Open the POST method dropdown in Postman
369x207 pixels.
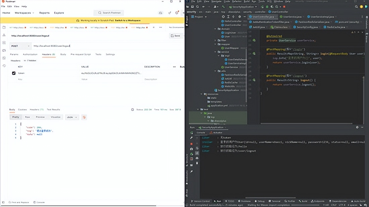pyautogui.click(x=20, y=46)
